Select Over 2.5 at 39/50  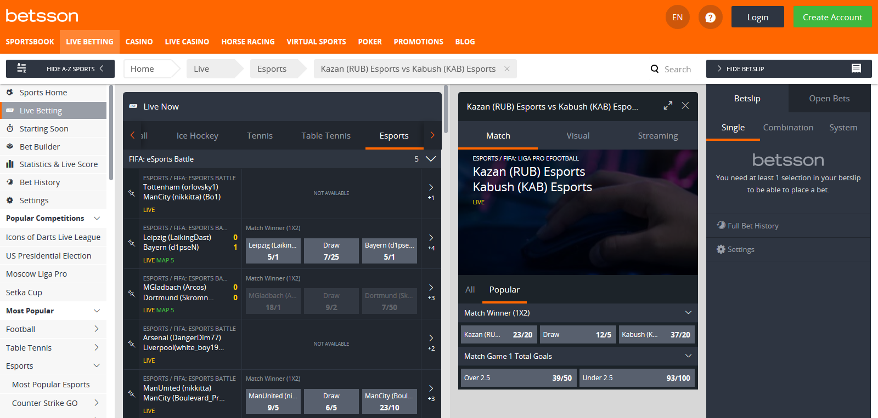tap(518, 377)
